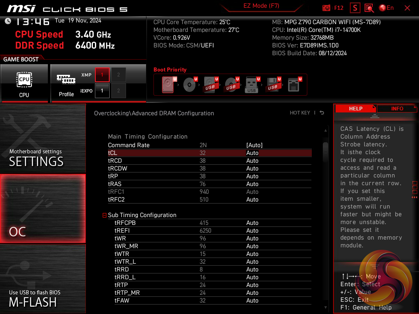Select the tRTP timing row

click(x=213, y=285)
